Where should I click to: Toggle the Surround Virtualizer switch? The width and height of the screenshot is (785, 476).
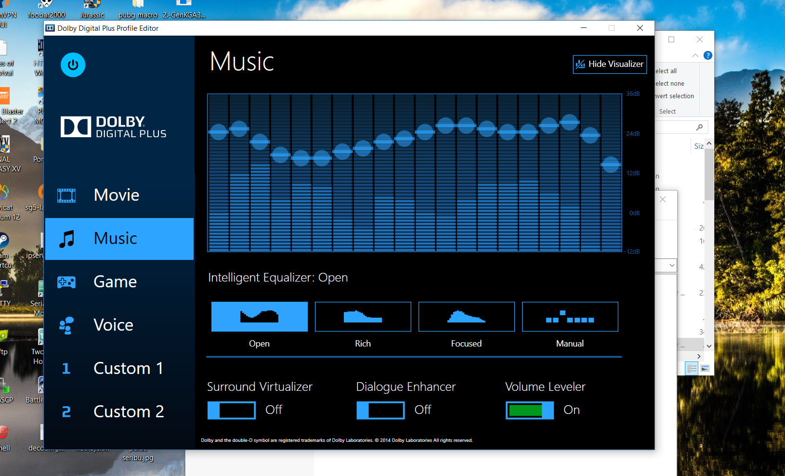(x=232, y=411)
